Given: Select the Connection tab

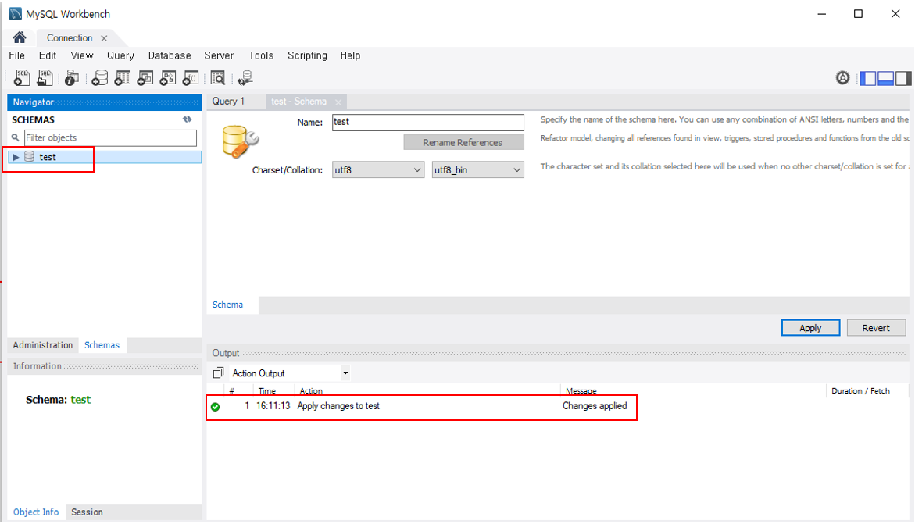Looking at the screenshot, I should [70, 38].
